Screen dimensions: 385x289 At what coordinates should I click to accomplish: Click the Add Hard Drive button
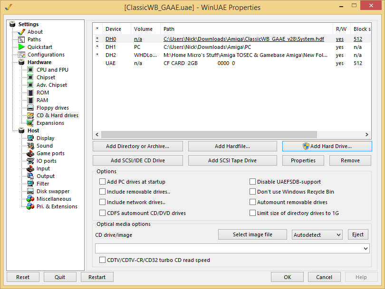click(327, 146)
